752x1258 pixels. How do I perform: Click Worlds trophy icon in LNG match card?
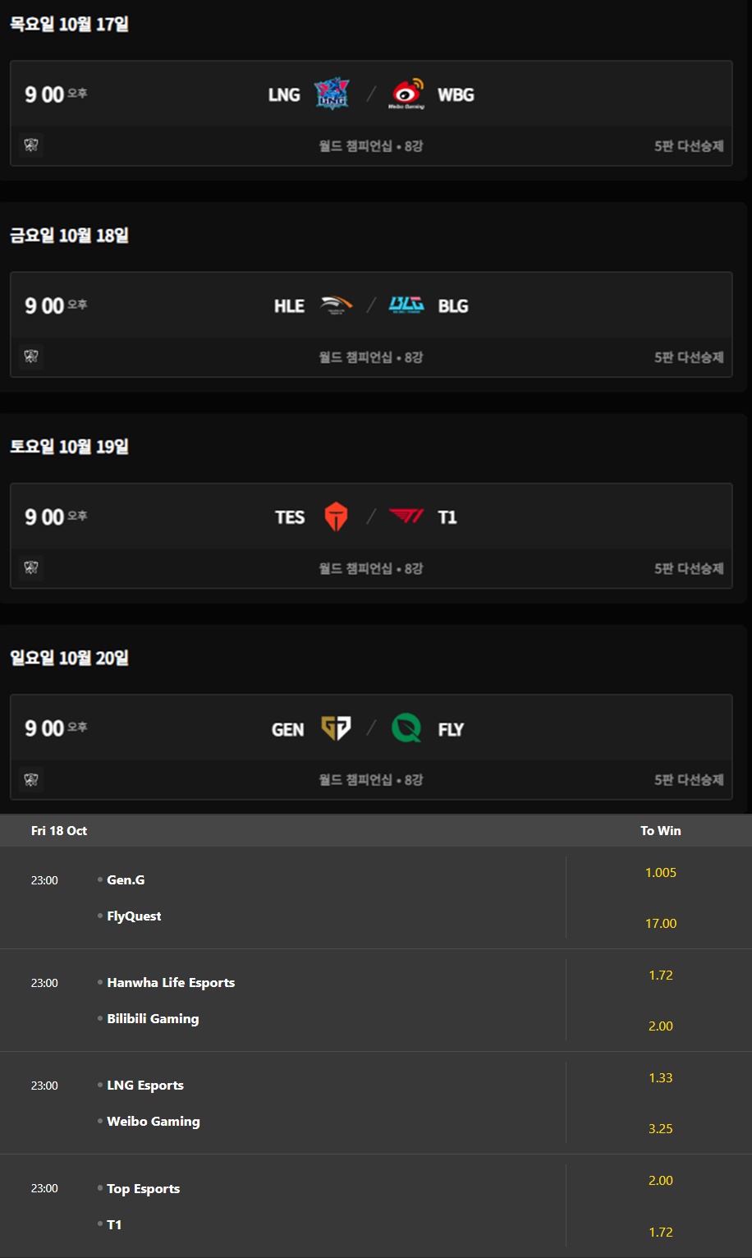pos(31,145)
